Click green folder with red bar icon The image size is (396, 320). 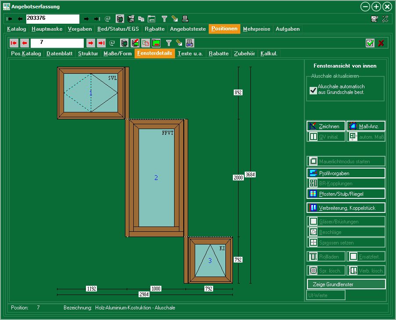pyautogui.click(x=156, y=43)
